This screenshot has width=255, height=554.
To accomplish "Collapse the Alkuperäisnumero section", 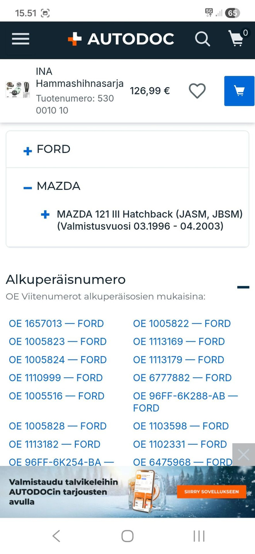I will pos(243,287).
